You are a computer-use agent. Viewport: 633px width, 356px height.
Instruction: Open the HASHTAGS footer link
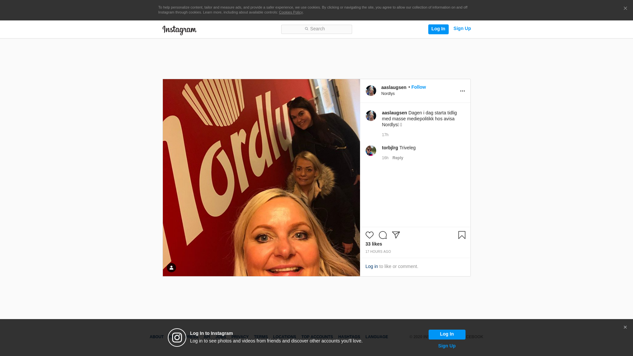[x=349, y=337]
